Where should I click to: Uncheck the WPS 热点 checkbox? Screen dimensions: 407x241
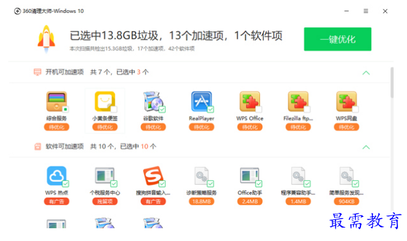pos(66,184)
